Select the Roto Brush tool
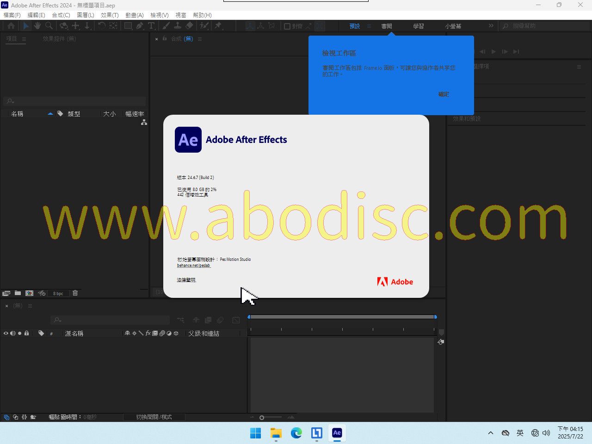 [204, 26]
